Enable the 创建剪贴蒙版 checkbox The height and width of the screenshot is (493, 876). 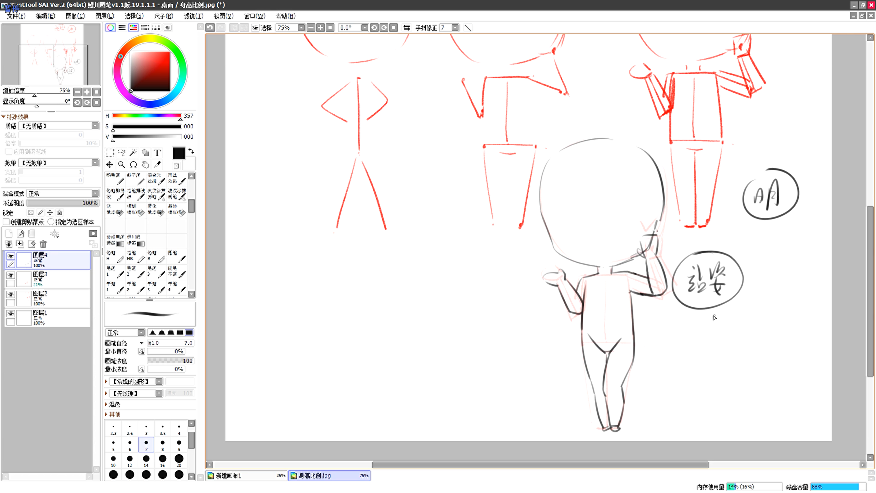coord(6,222)
